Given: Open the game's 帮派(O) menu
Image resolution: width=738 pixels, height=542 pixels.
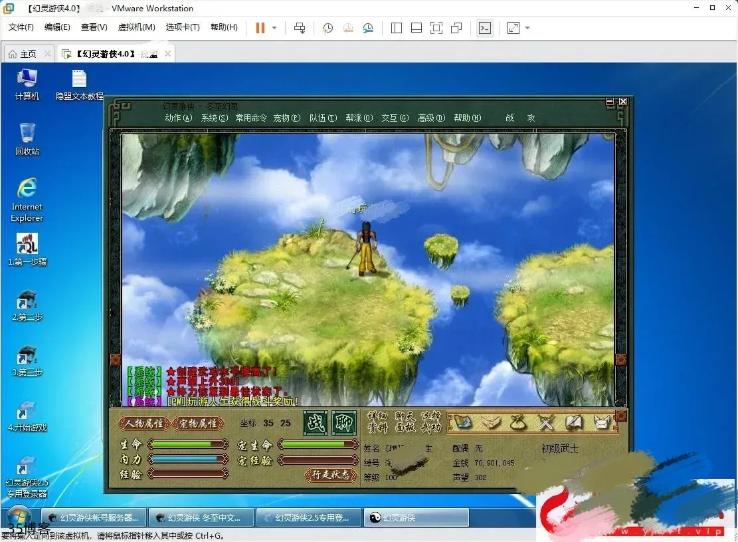Looking at the screenshot, I should click(359, 118).
